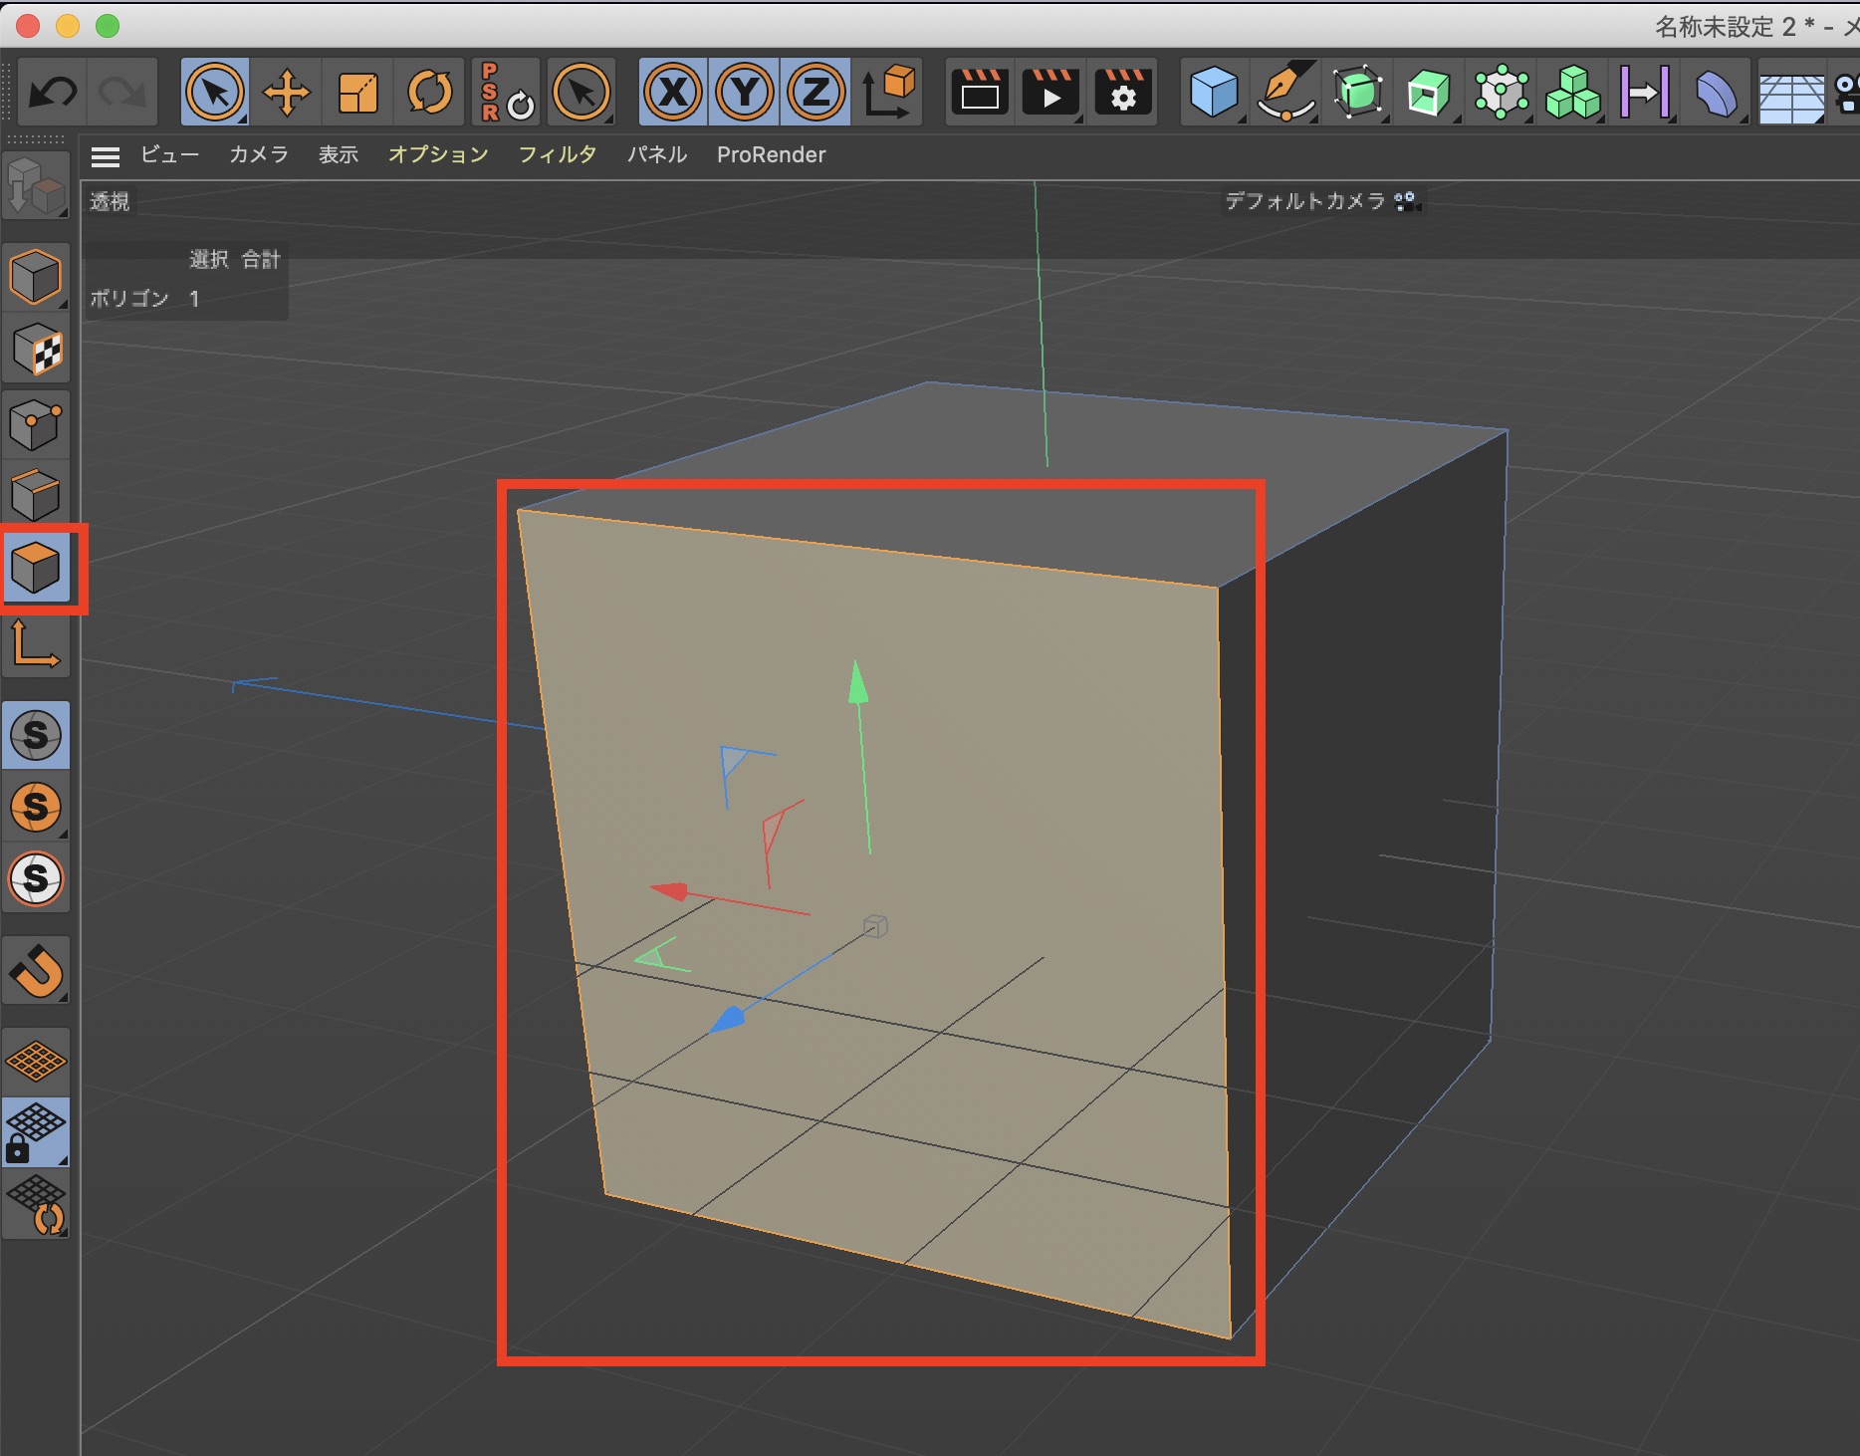Click Render to Picture Viewer button
Viewport: 1860px width, 1456px height.
[x=1050, y=94]
